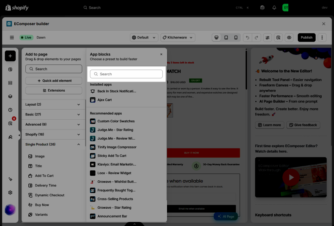Select the desktop view icon
Screen dimensions: 334x226
tap(216, 38)
